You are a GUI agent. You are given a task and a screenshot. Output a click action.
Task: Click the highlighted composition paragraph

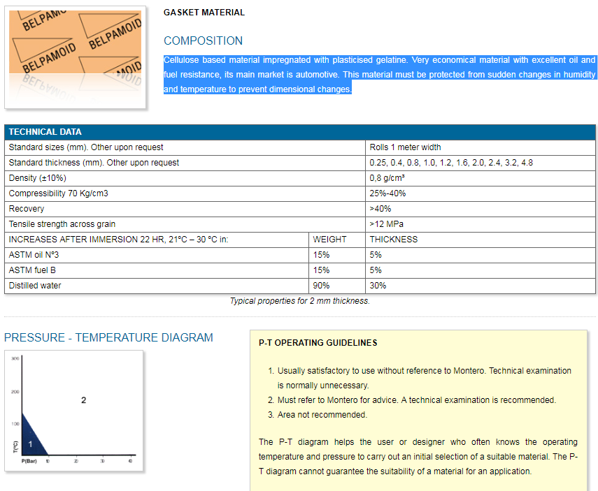coord(379,75)
